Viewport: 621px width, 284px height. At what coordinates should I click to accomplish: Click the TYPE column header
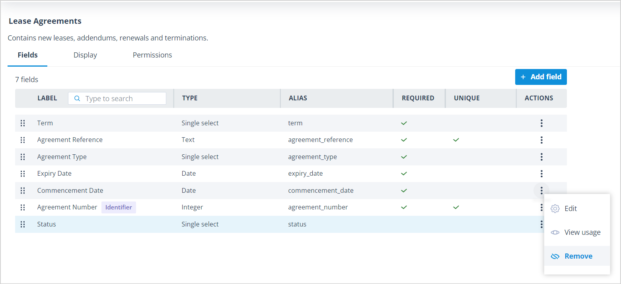[190, 98]
